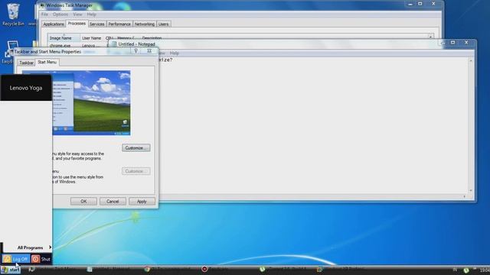Viewport: 490px width, 275px height.
Task: Click the green system tray icon
Action: click(466, 270)
